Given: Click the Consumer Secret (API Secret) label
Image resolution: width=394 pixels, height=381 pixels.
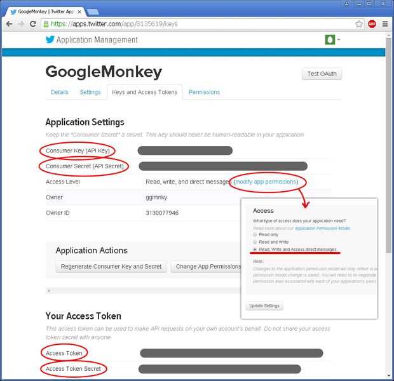Looking at the screenshot, I should [85, 166].
